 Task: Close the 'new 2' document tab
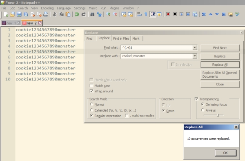tap(40, 23)
